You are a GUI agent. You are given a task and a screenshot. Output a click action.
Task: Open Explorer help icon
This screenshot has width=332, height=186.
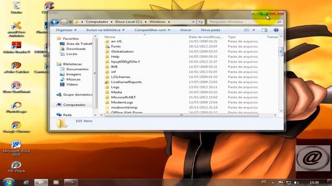click(276, 30)
